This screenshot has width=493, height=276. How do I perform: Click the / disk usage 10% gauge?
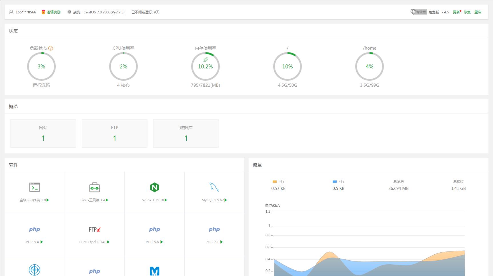288,66
